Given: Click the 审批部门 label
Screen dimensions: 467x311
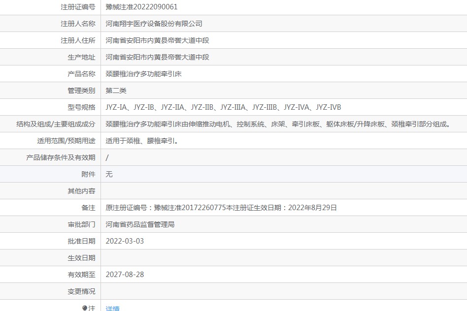Looking at the screenshot, I should point(82,224).
